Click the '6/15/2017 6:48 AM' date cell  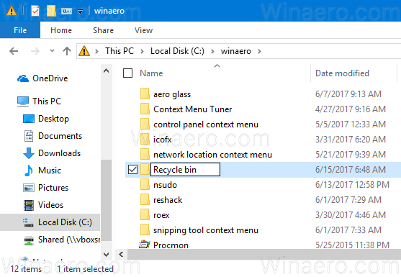351,169
